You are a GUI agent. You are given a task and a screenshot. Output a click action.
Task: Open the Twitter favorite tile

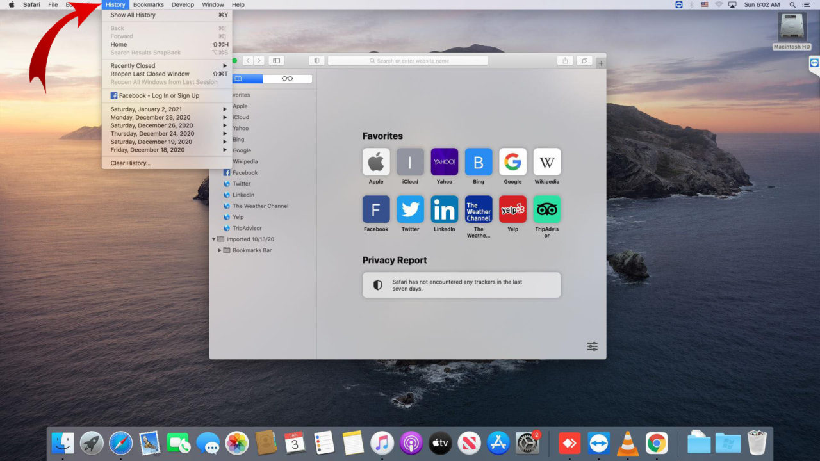point(410,209)
